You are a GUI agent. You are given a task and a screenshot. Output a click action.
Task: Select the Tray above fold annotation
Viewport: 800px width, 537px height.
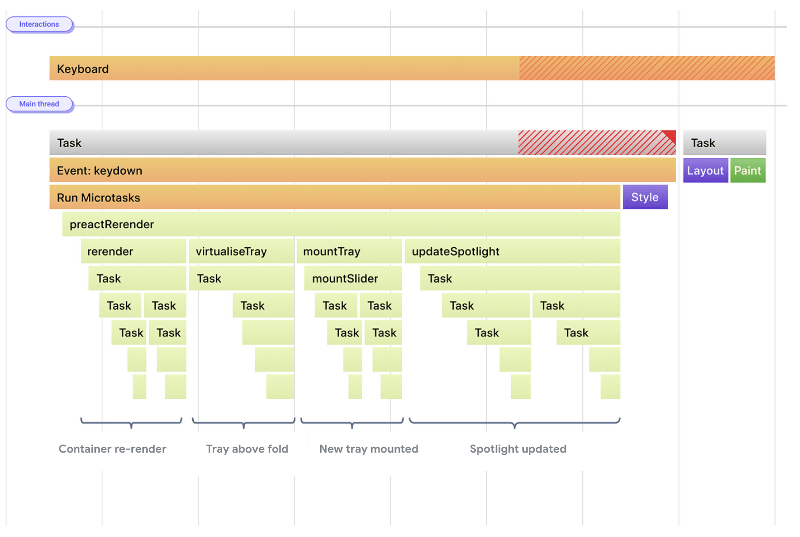tap(247, 449)
